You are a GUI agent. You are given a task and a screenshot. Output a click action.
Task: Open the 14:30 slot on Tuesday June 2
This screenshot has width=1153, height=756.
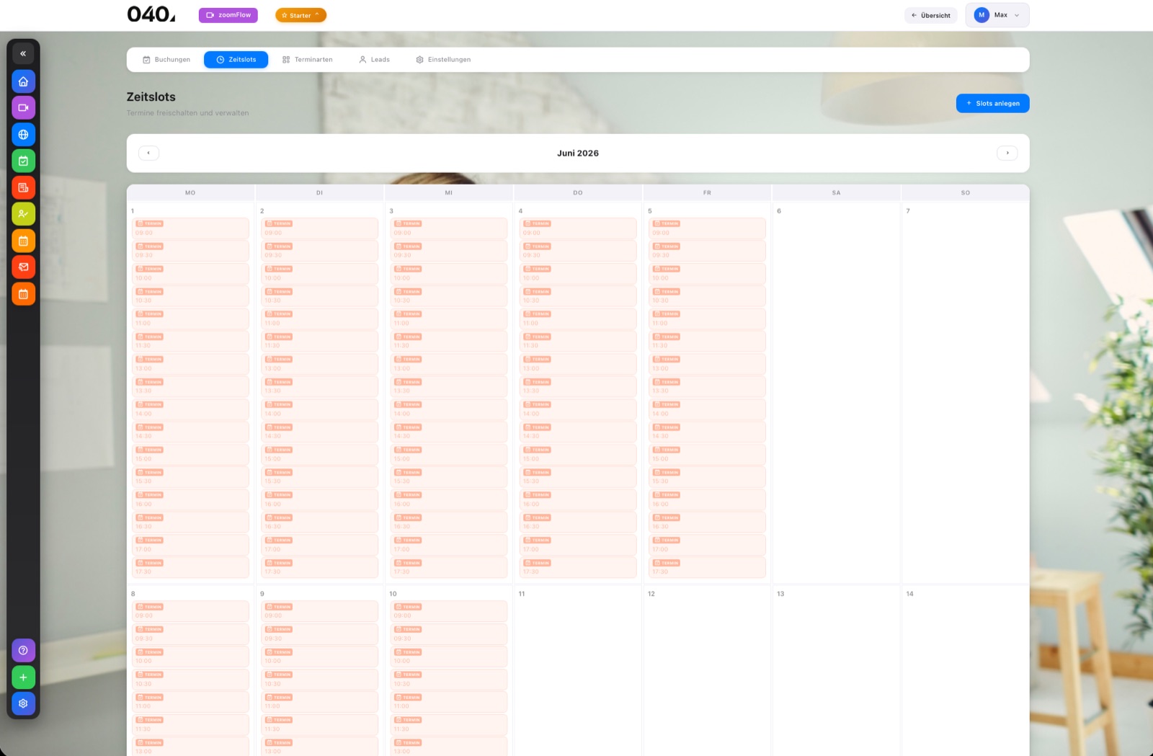(x=319, y=432)
